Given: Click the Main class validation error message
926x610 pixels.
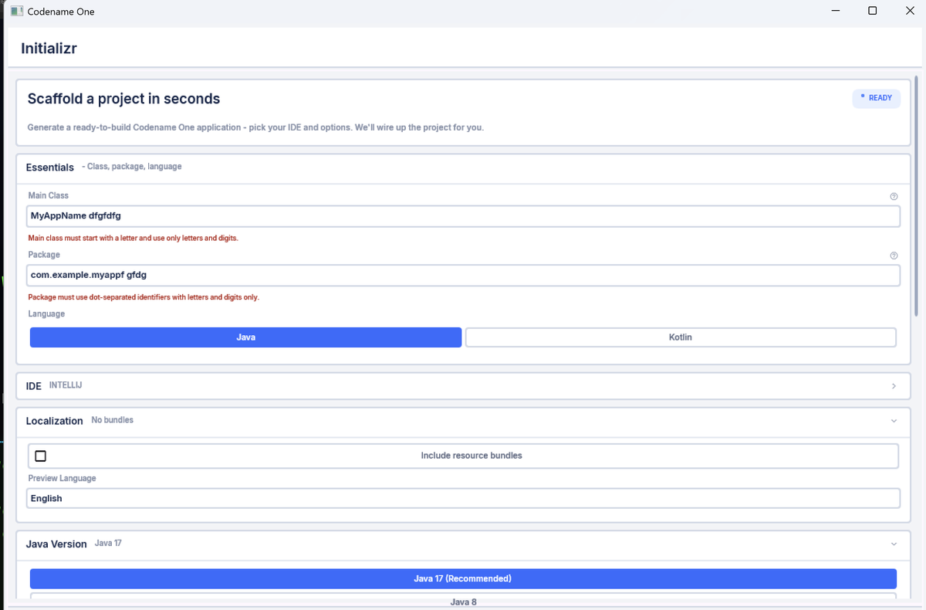Looking at the screenshot, I should (133, 238).
